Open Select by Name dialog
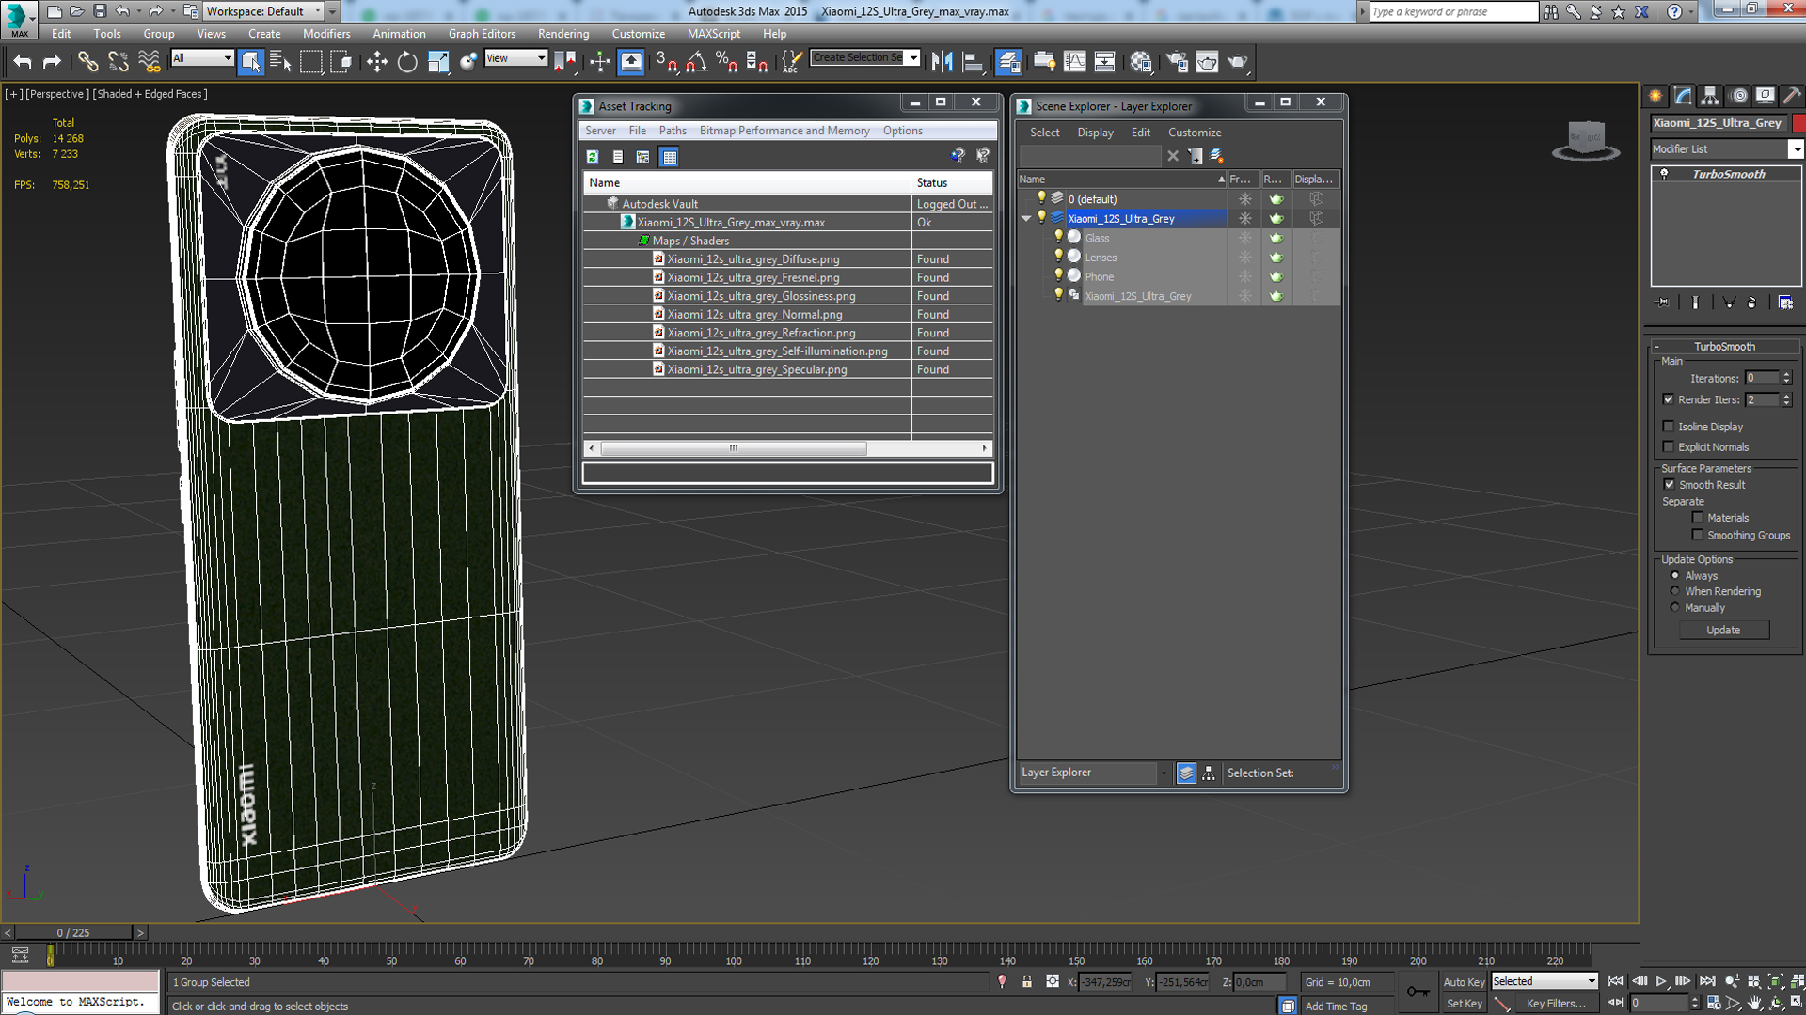The width and height of the screenshot is (1806, 1015). 280,62
